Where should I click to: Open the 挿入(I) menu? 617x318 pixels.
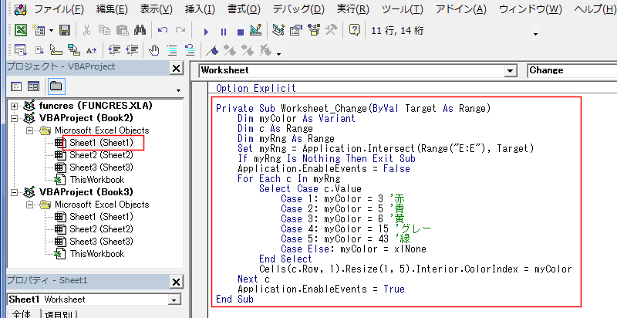200,9
